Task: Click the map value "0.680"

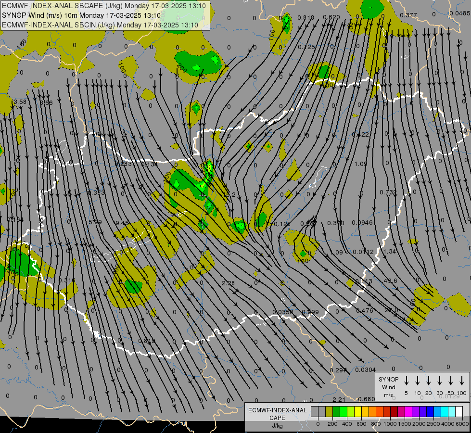Action: point(367,399)
